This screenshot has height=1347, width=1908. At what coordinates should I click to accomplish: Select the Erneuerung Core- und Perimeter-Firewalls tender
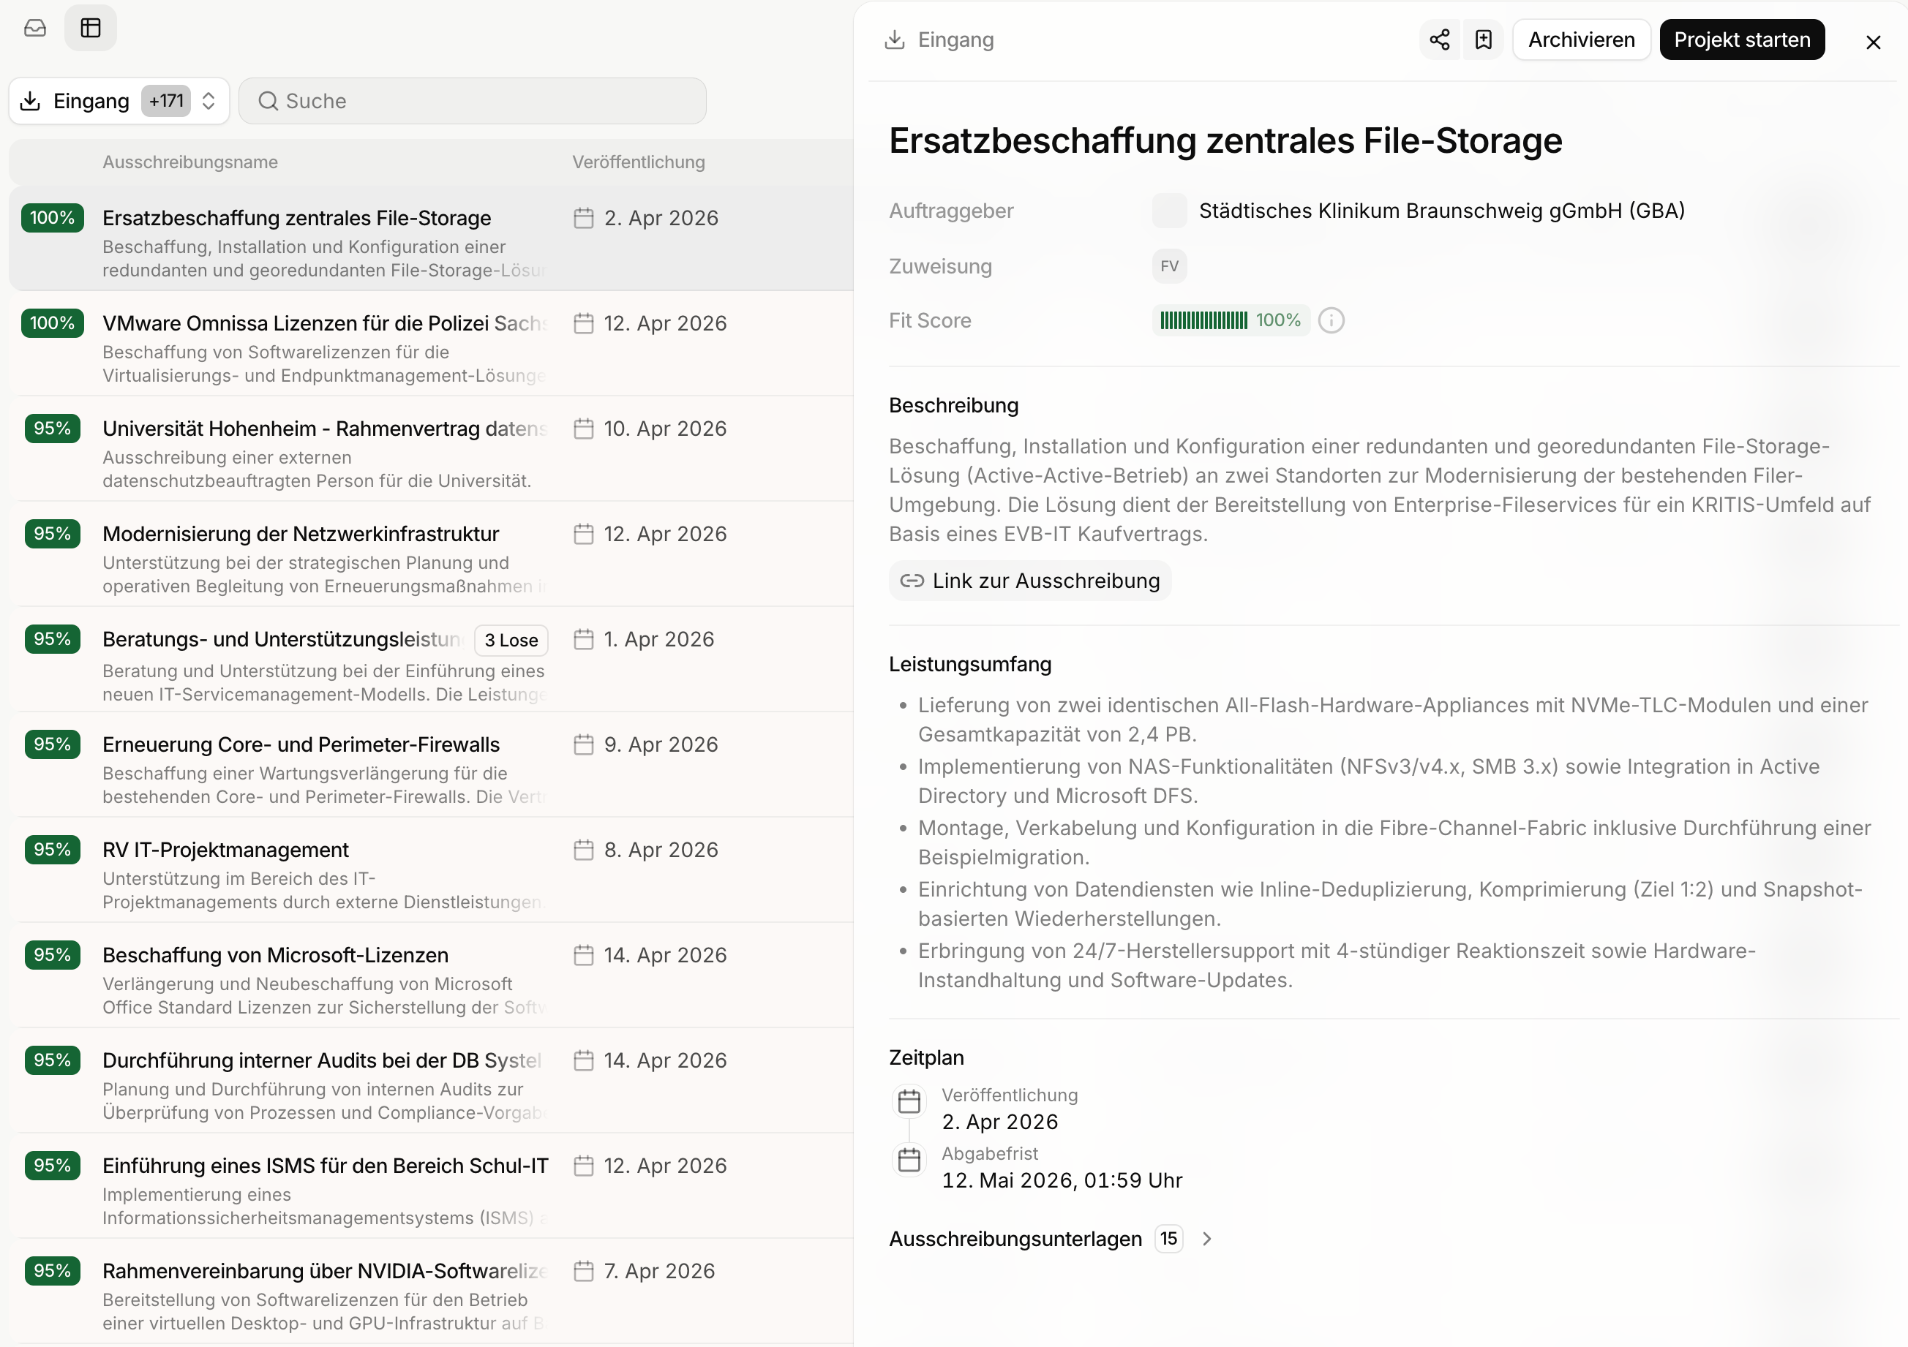click(301, 744)
